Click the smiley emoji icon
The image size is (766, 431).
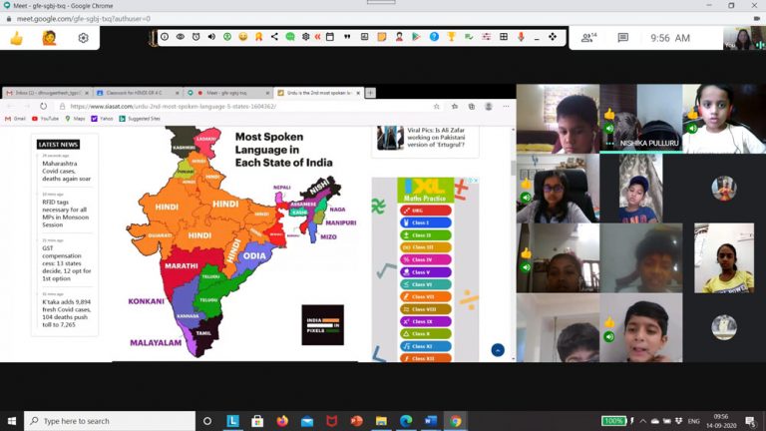pyautogui.click(x=242, y=37)
